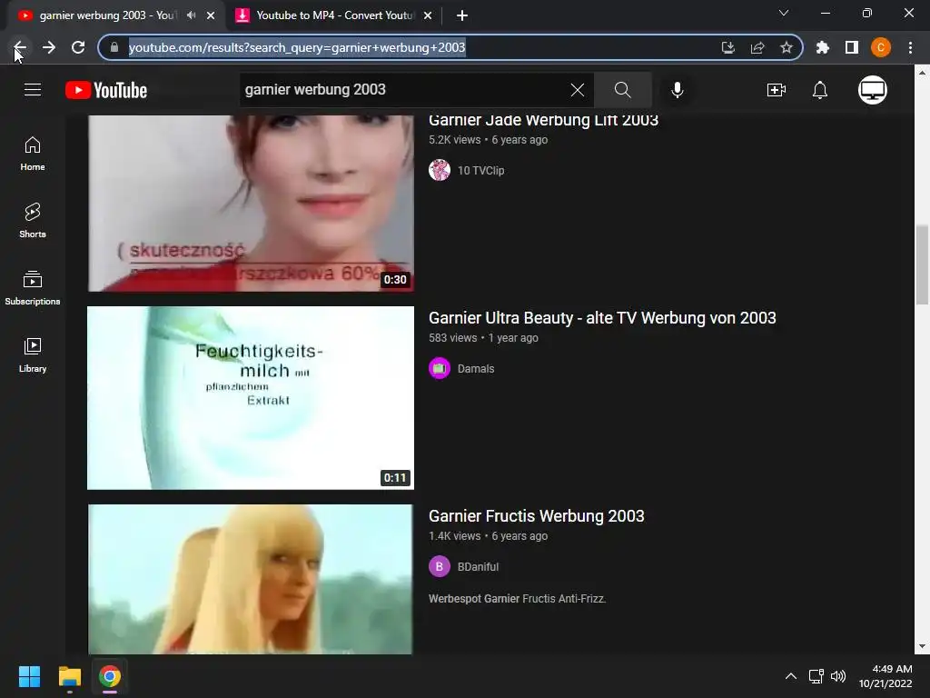Screen dimensions: 930x698
Task: Open Subscriptions in the sidebar
Action: tap(33, 288)
